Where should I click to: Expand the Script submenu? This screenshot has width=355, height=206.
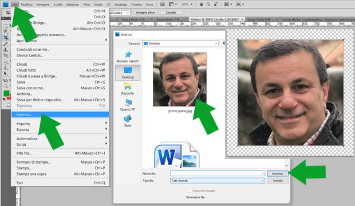coord(60,144)
